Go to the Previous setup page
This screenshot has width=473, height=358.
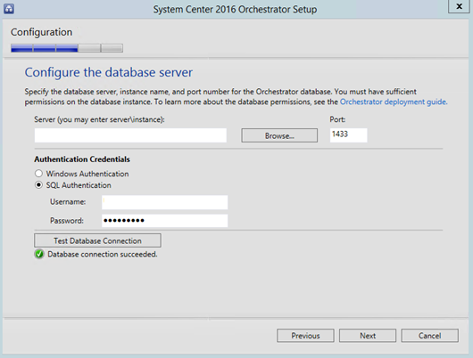(305, 336)
